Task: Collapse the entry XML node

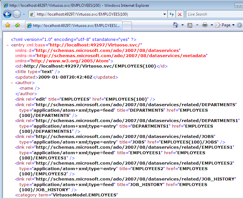Action: 7,45
